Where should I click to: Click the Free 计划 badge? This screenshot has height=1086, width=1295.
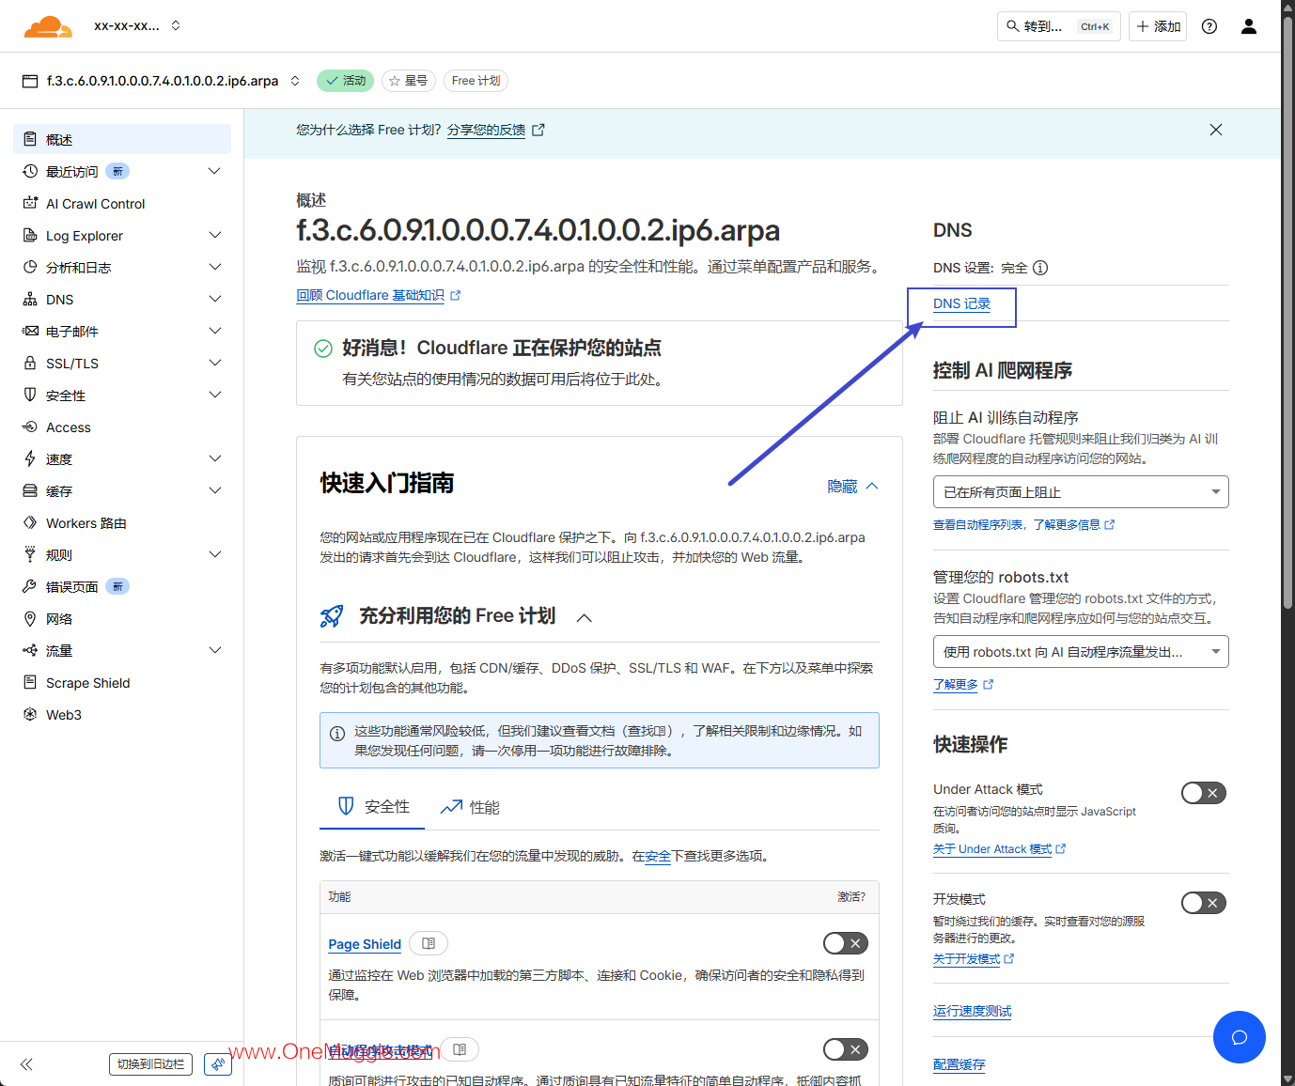pos(476,81)
